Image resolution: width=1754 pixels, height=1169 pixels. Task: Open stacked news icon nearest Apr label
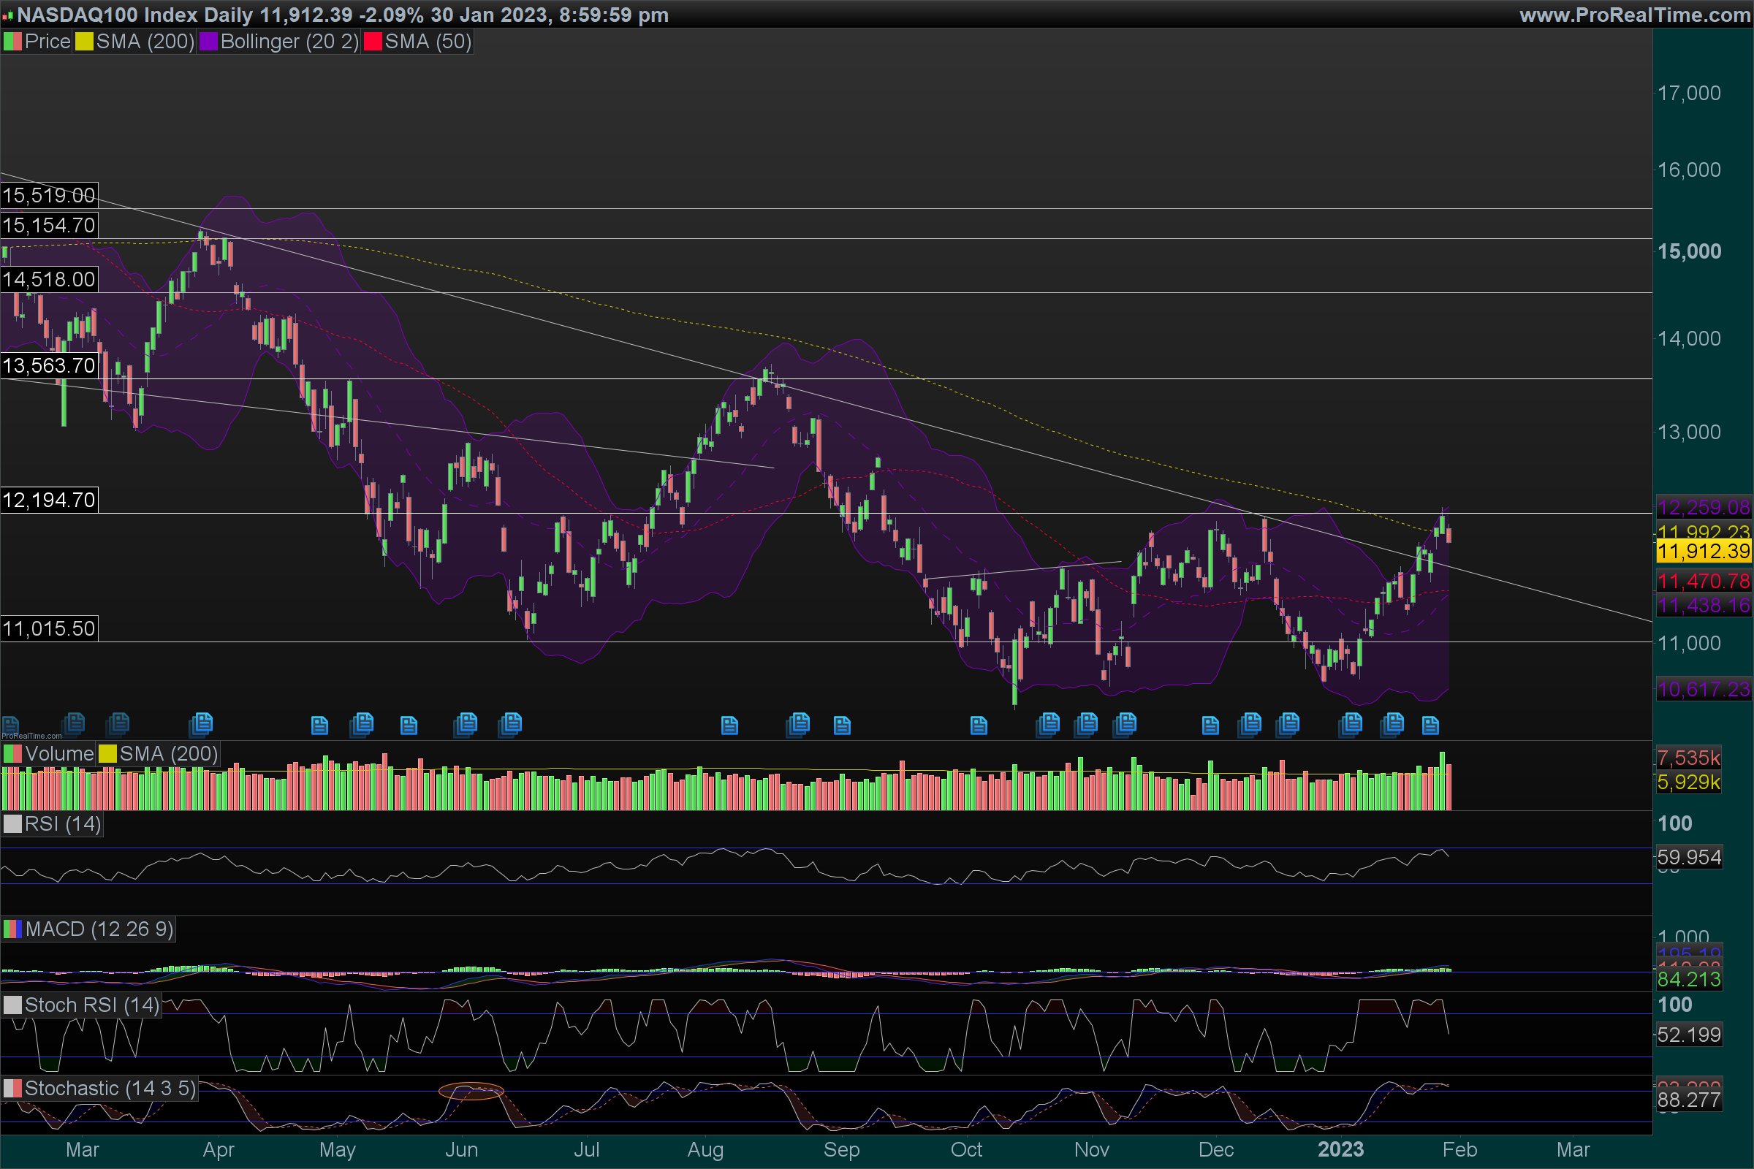[x=202, y=723]
